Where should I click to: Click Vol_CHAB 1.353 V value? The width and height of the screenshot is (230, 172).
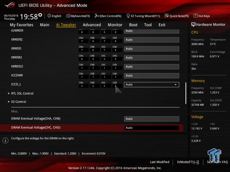click(x=214, y=92)
